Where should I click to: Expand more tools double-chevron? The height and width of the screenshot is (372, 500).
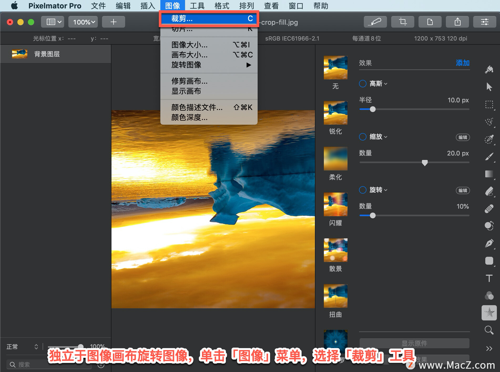pos(489,349)
